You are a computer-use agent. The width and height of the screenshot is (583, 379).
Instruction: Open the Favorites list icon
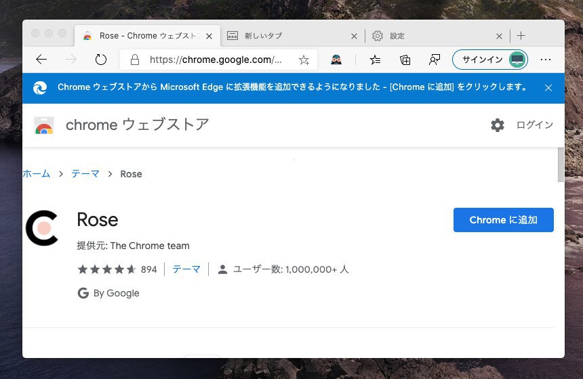pyautogui.click(x=376, y=60)
